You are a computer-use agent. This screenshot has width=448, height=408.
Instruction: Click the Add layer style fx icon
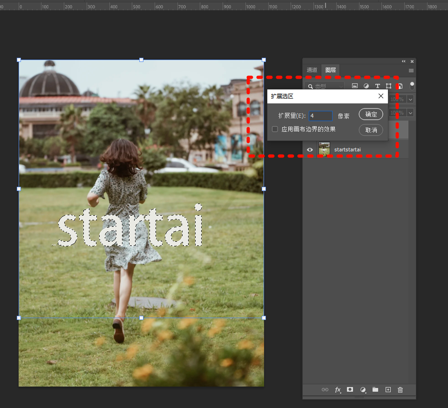pos(338,390)
